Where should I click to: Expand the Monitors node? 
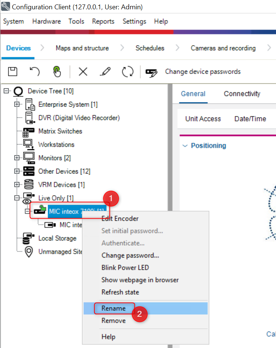coord(17,158)
